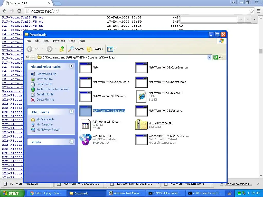Close the Chrome downloads bar
The image size is (263, 197).
point(258,184)
